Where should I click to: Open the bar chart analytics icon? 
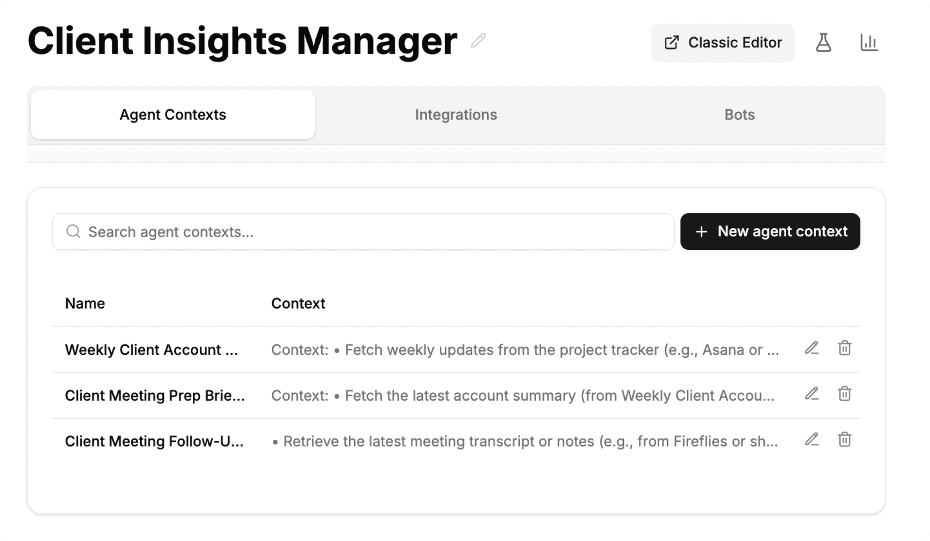click(x=868, y=43)
